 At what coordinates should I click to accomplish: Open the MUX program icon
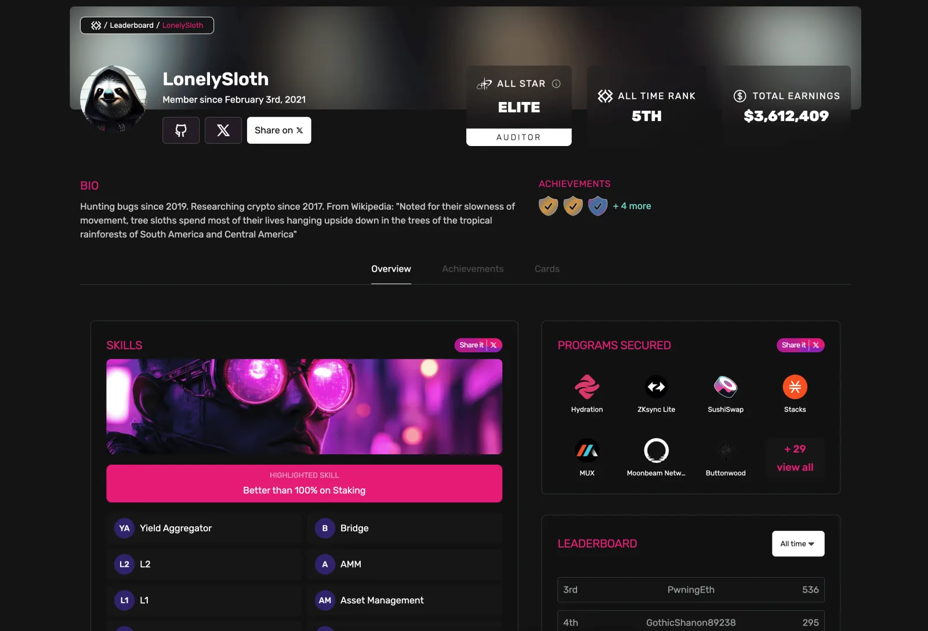point(587,450)
